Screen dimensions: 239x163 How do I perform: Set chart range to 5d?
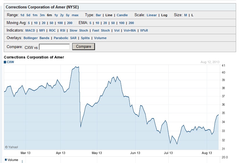tap(28, 15)
